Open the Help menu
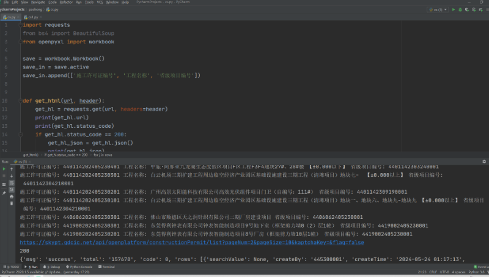The height and width of the screenshot is (277, 489). point(125,2)
